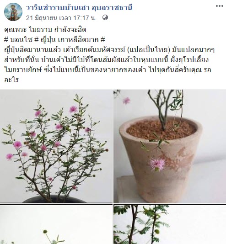Open the page's round profile avatar
The image size is (226, 244).
click(x=13, y=12)
